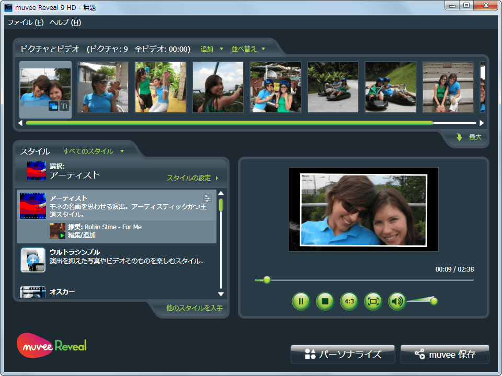Click 他のスタイルを入手 link
Screen dimensions: 502x376
[195, 308]
